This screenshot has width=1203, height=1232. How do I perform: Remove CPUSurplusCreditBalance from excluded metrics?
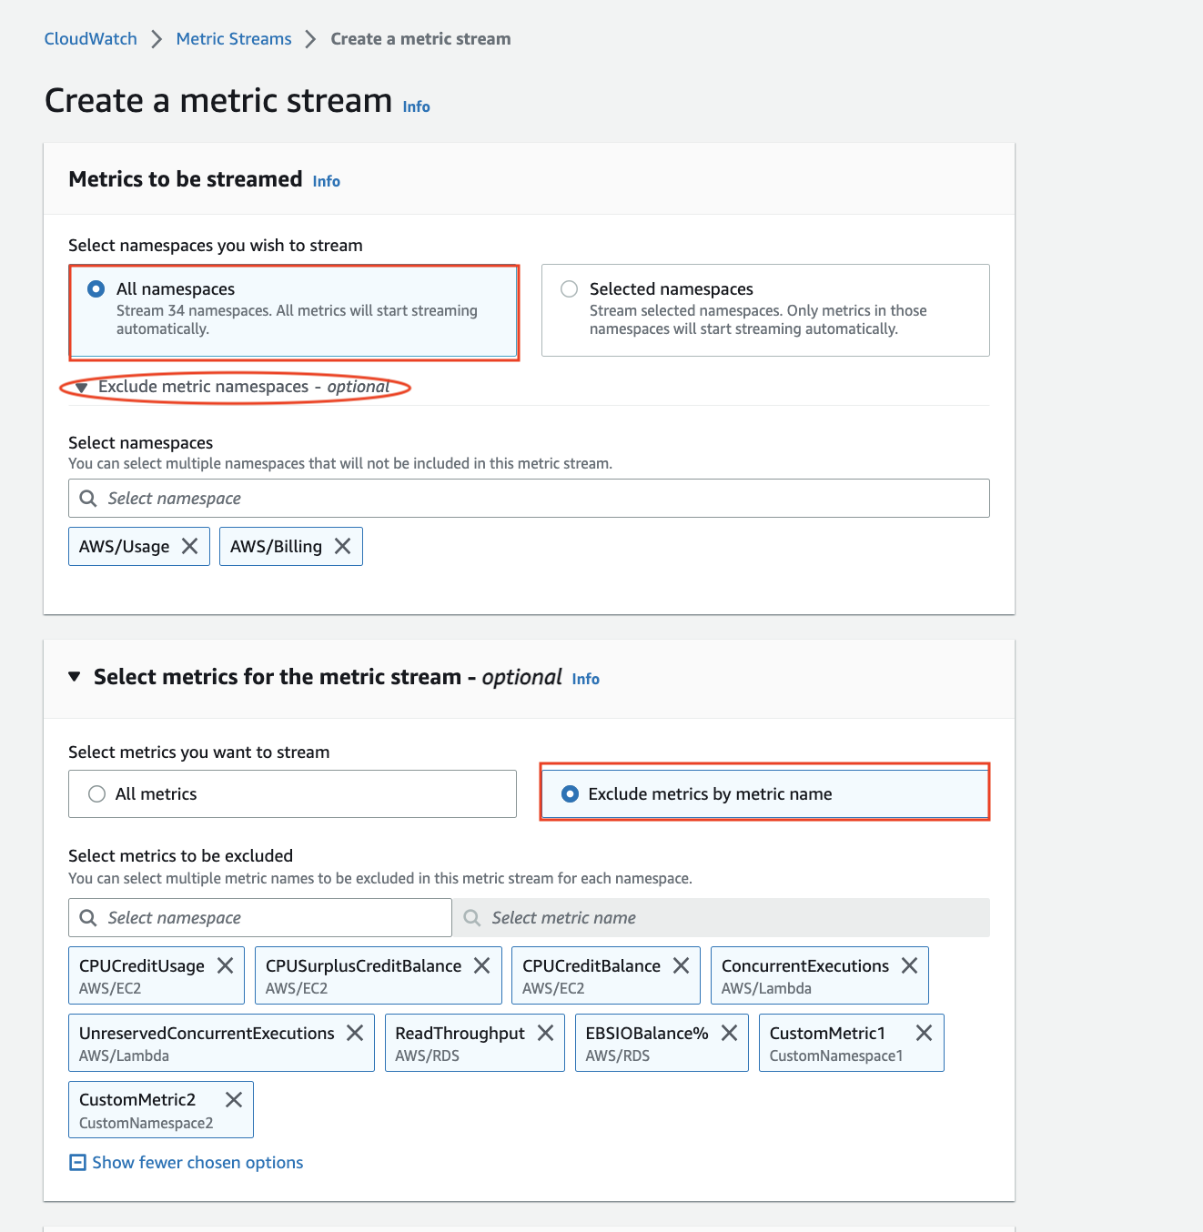pyautogui.click(x=482, y=965)
